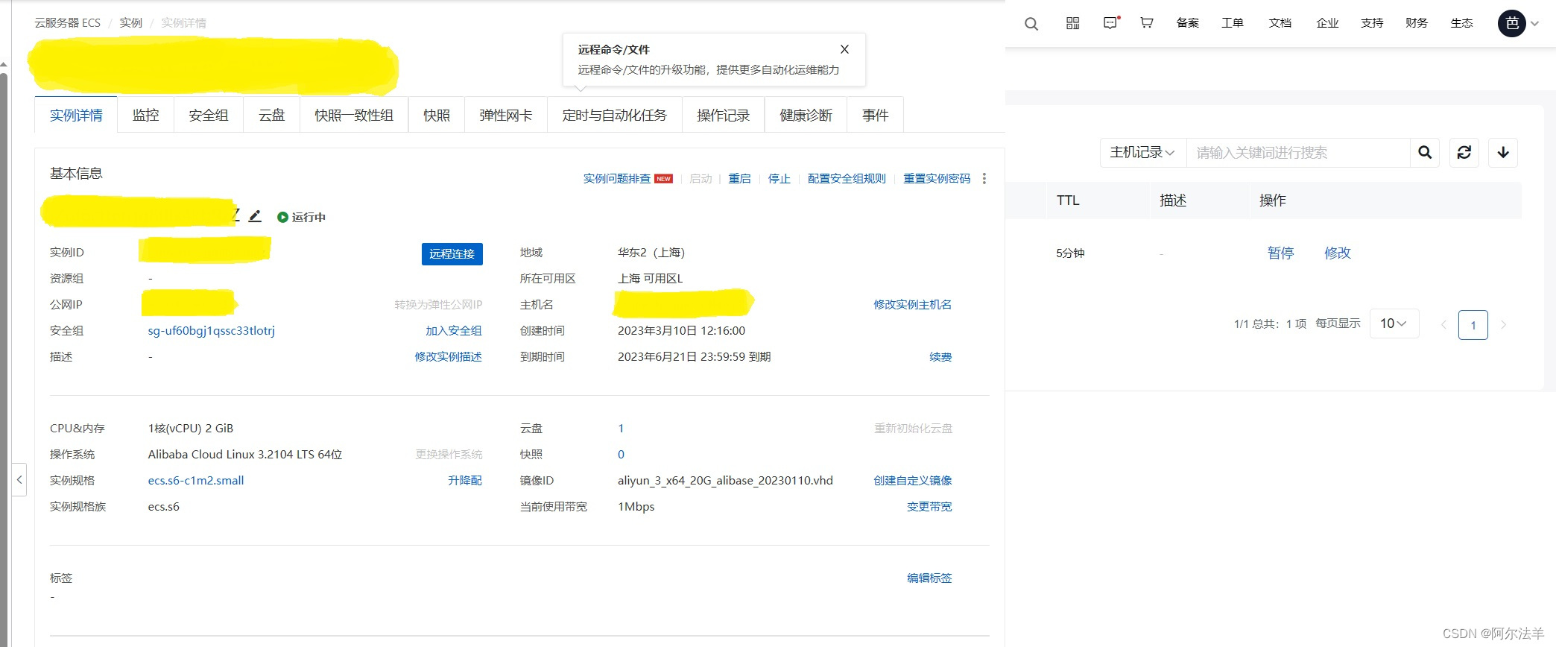Open the 财务 top menu
Screen dimensions: 1556x647
tap(1417, 23)
